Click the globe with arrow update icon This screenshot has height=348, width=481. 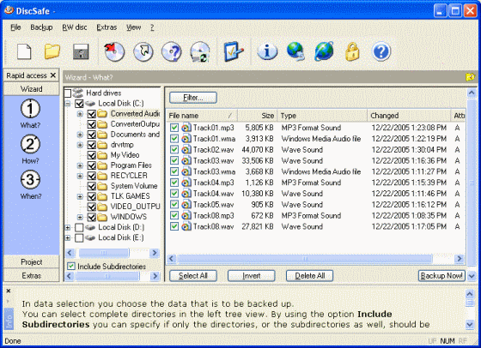pos(295,51)
